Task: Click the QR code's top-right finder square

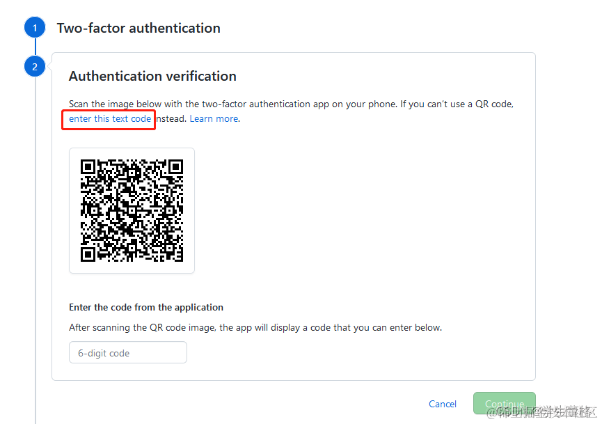Action: tap(176, 166)
